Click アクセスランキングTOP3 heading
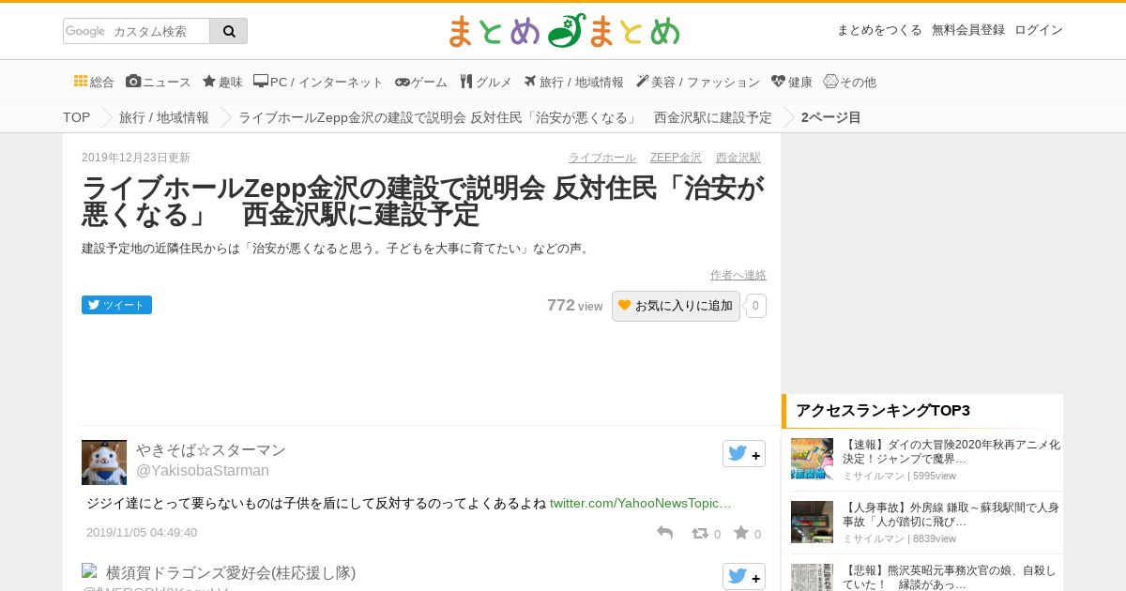Viewport: 1126px width, 591px height. (x=883, y=411)
